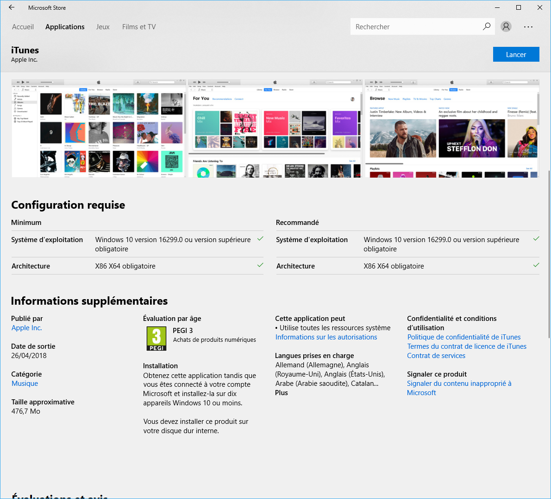Screen dimensions: 551x499
Task: Click the "Informations supplémentaires" heading
Action: (x=89, y=301)
